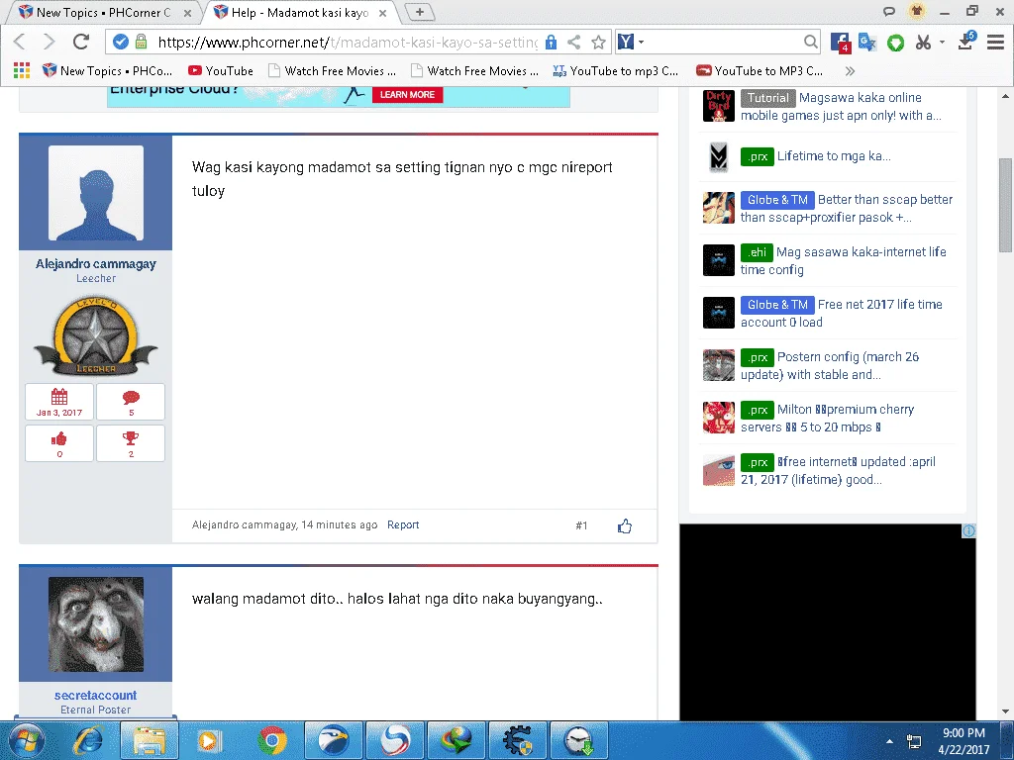Open YouTube to mp3 C... bookmark
The width and height of the screenshot is (1014, 760).
616,70
